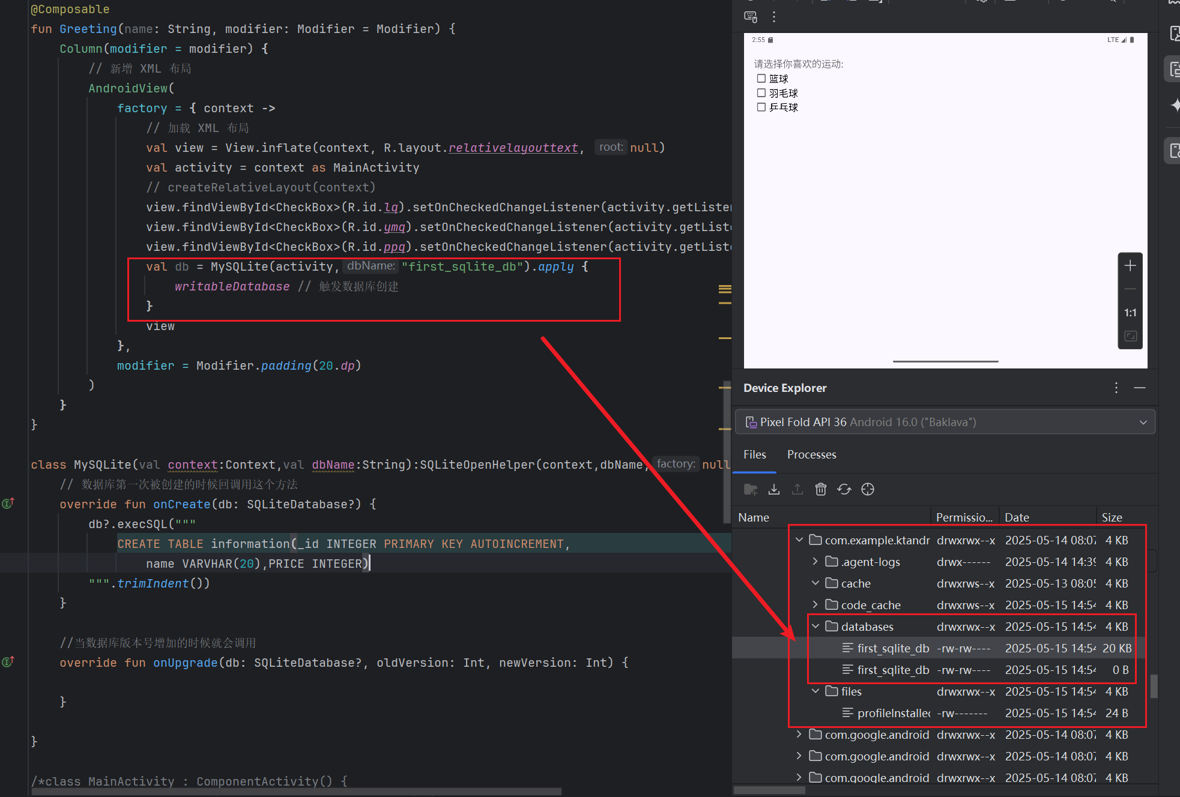Sort files by Name column header
Image resolution: width=1180 pixels, height=797 pixels.
[832, 517]
